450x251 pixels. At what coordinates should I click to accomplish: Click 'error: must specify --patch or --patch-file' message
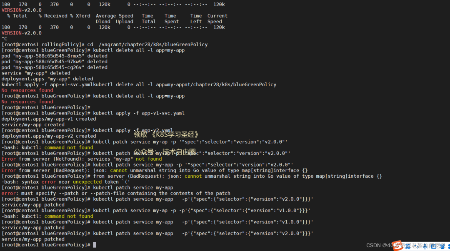pyautogui.click(x=116, y=194)
